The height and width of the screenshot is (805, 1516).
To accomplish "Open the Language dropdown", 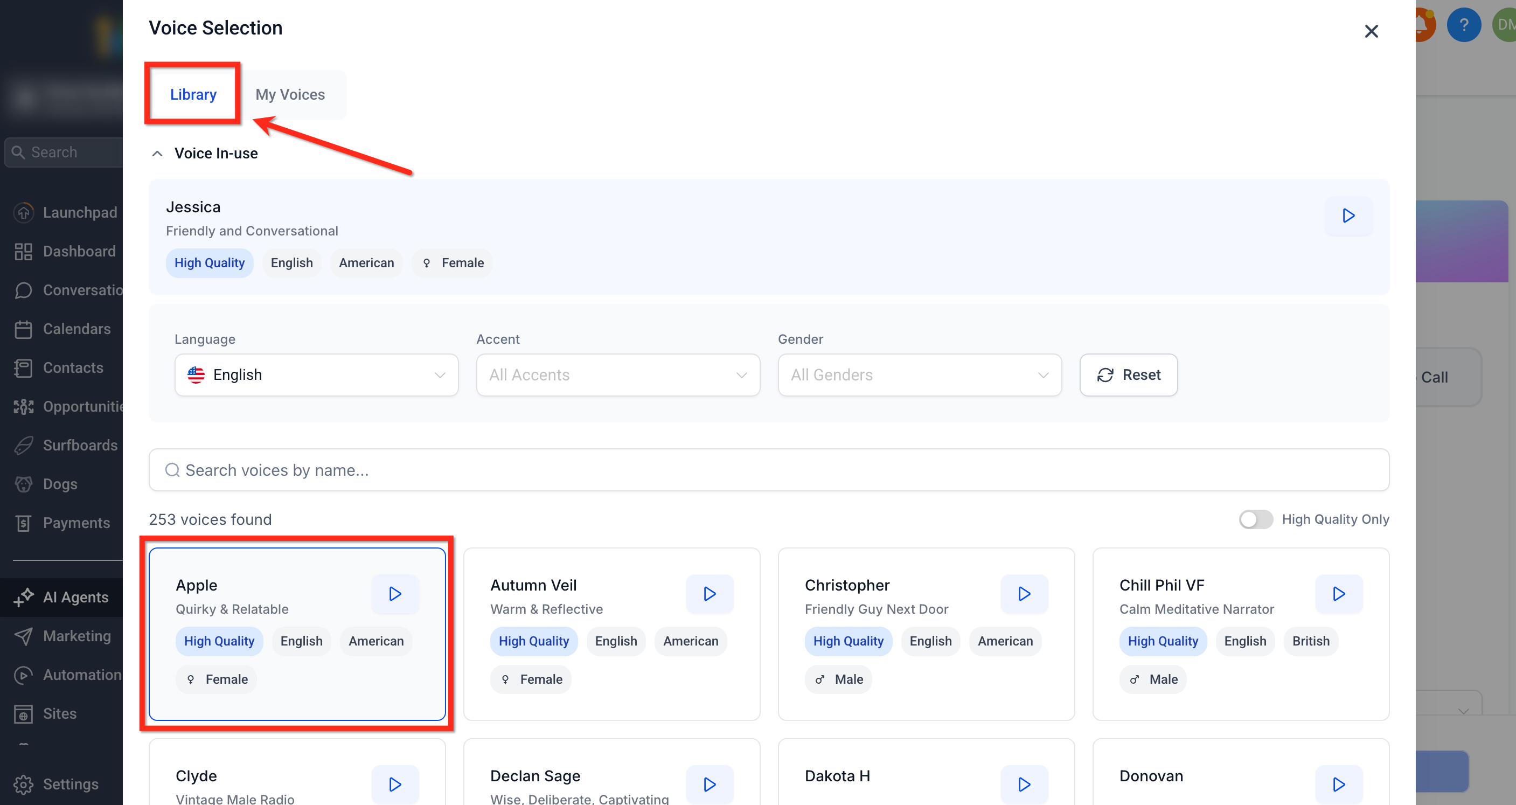I will [x=316, y=375].
